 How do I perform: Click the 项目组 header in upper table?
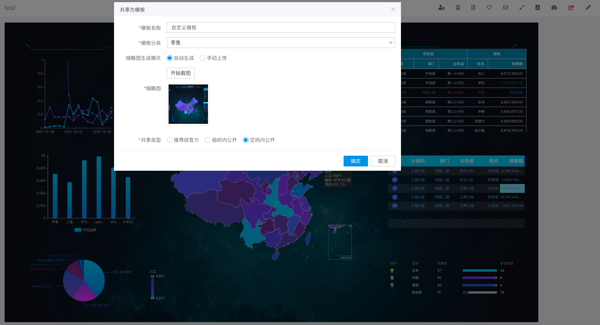(x=428, y=54)
